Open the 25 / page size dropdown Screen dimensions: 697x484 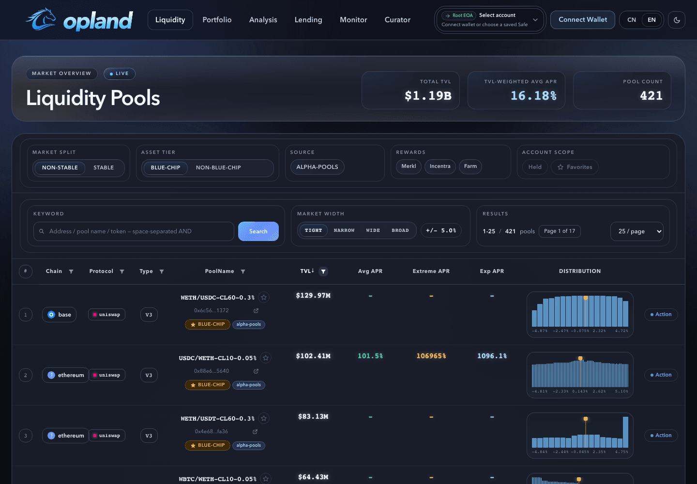click(x=637, y=231)
